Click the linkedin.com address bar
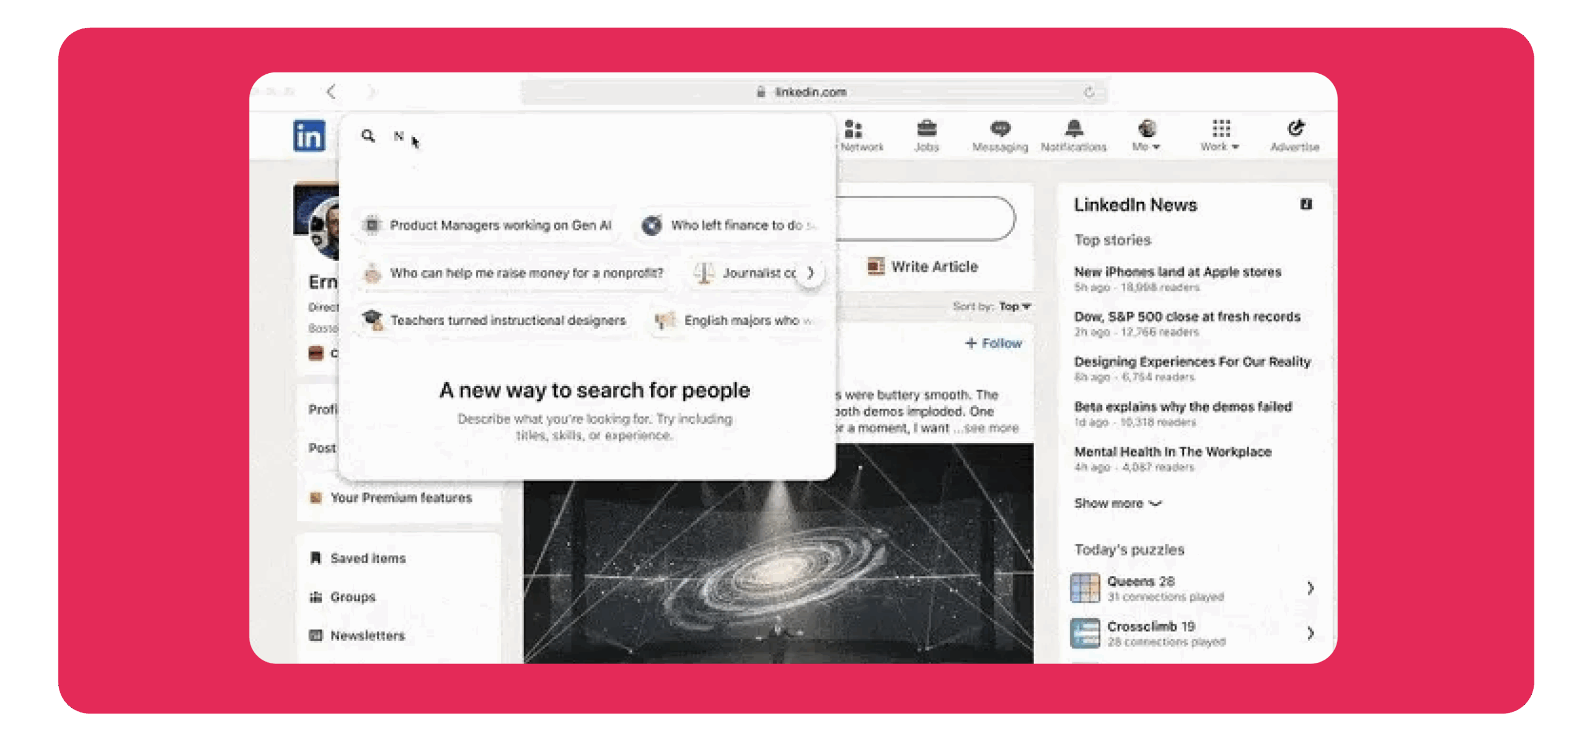This screenshot has width=1587, height=739. (x=813, y=92)
